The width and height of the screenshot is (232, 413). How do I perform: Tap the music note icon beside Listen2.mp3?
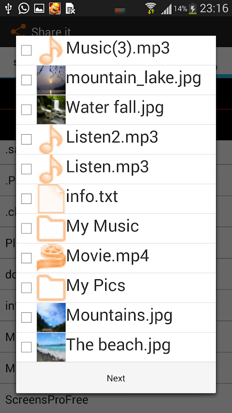click(x=51, y=139)
